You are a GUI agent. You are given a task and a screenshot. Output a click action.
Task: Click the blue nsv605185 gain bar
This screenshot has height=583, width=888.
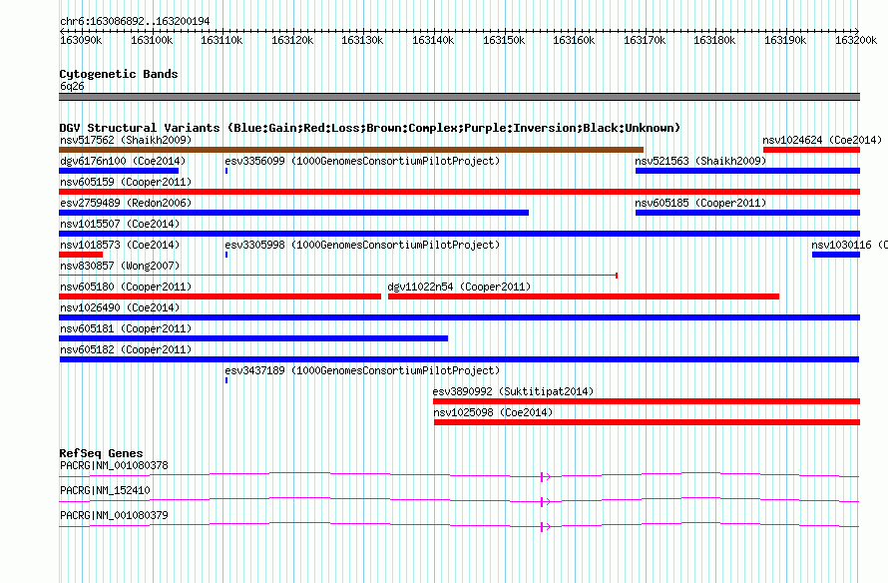click(747, 213)
